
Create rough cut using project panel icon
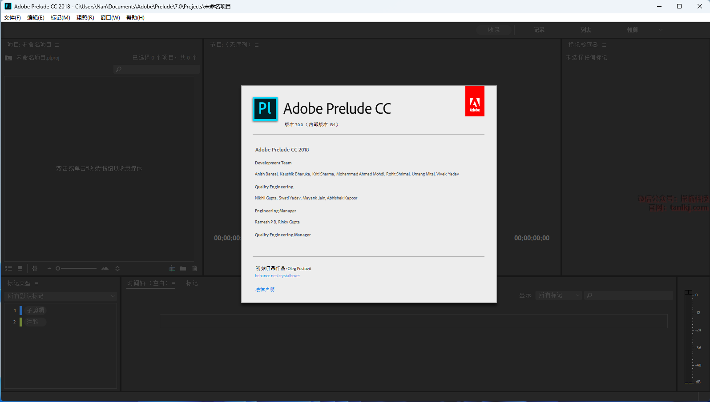(x=172, y=268)
